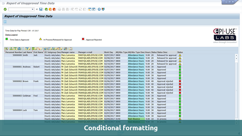The width and height of the screenshot is (242, 136).
Task: Open Customize Local Layout monitor icon
Action: coord(103,9)
